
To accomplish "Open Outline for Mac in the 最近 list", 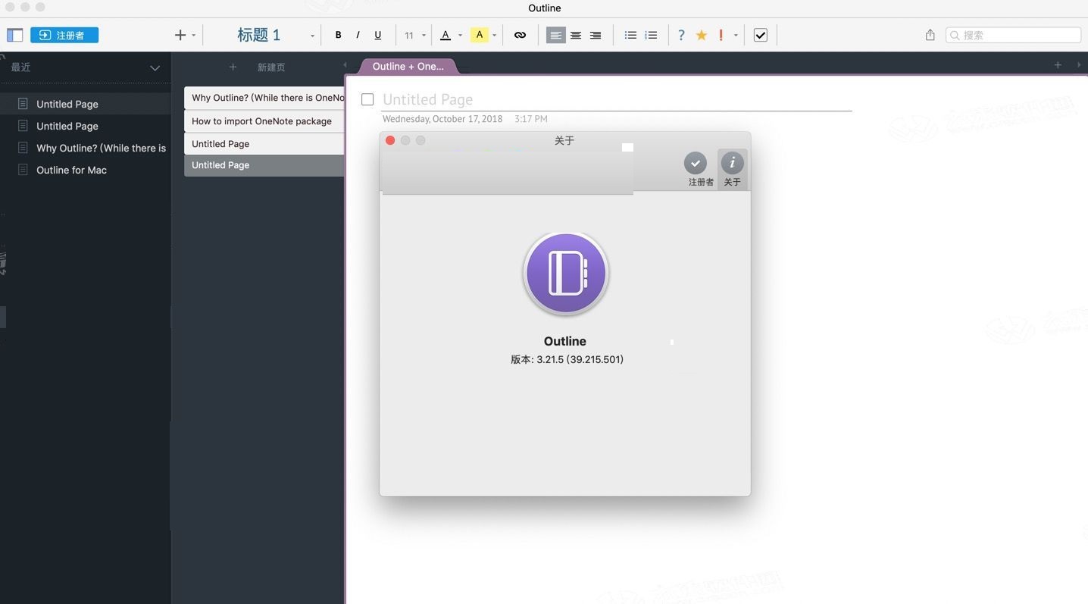I will [x=85, y=170].
